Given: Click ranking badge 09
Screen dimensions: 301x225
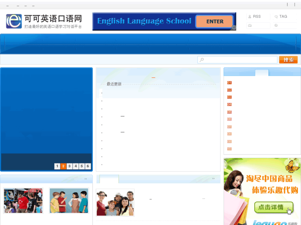Looking at the screenshot, I should tap(229, 142).
